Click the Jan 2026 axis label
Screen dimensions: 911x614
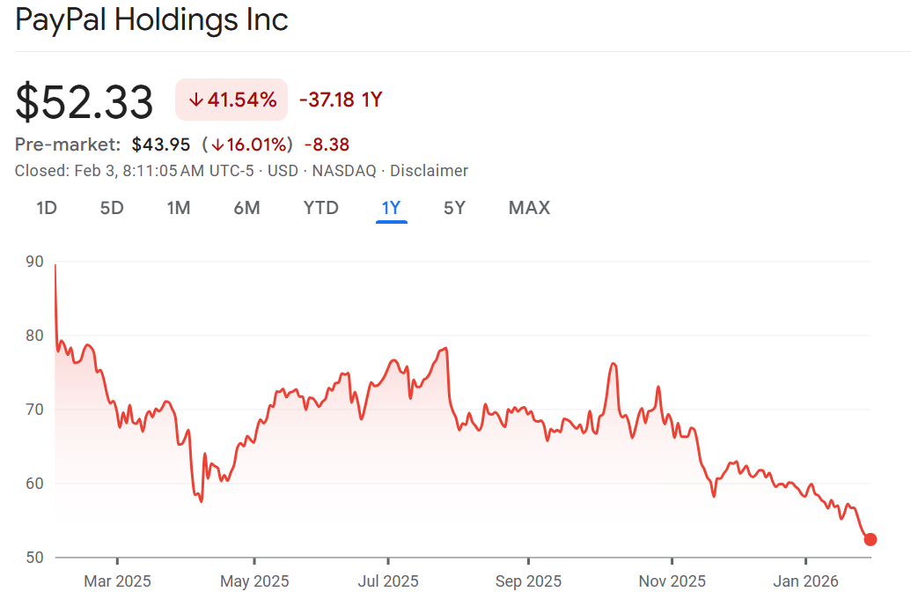(x=804, y=581)
